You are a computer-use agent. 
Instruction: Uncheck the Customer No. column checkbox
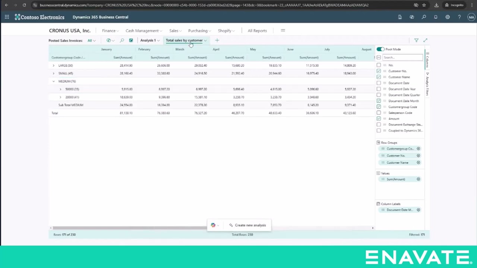[x=379, y=71]
